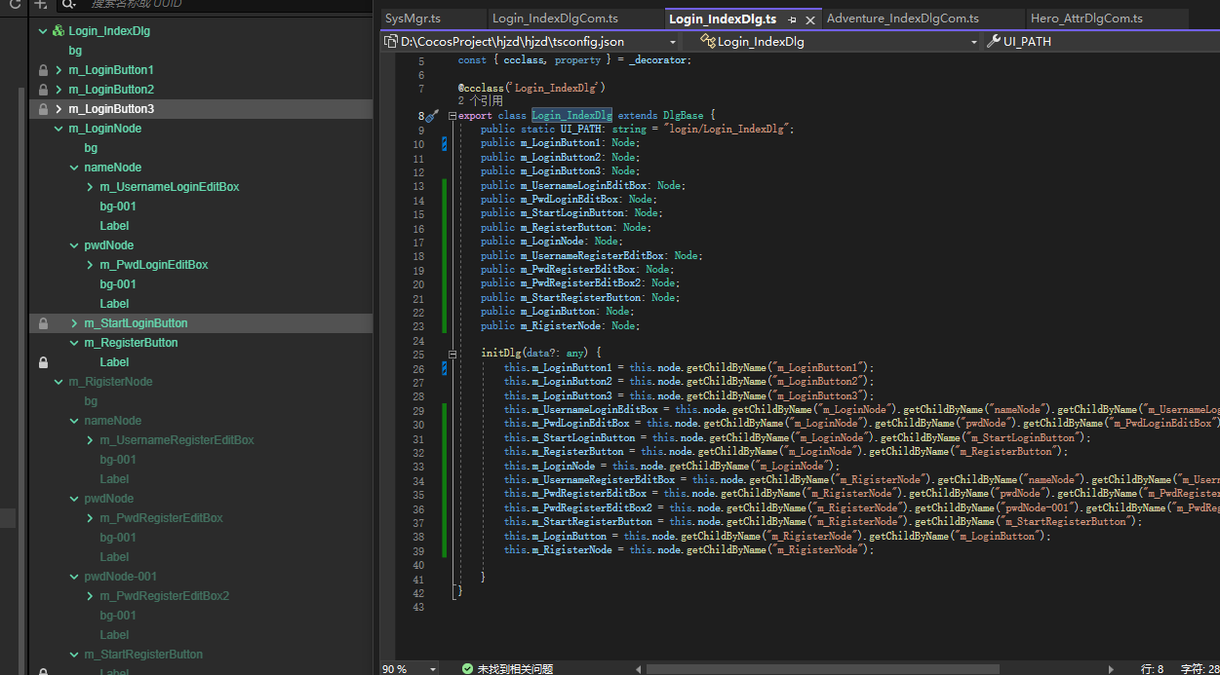The image size is (1220, 675).
Task: Click the add node plus icon
Action: pyautogui.click(x=40, y=4)
